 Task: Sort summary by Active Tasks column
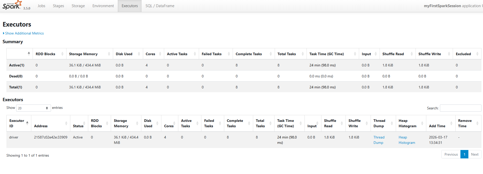[x=181, y=54]
